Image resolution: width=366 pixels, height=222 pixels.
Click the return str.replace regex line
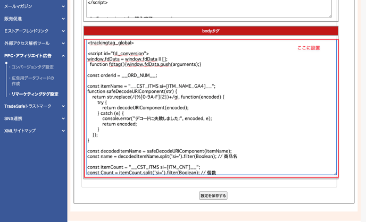coord(158,97)
